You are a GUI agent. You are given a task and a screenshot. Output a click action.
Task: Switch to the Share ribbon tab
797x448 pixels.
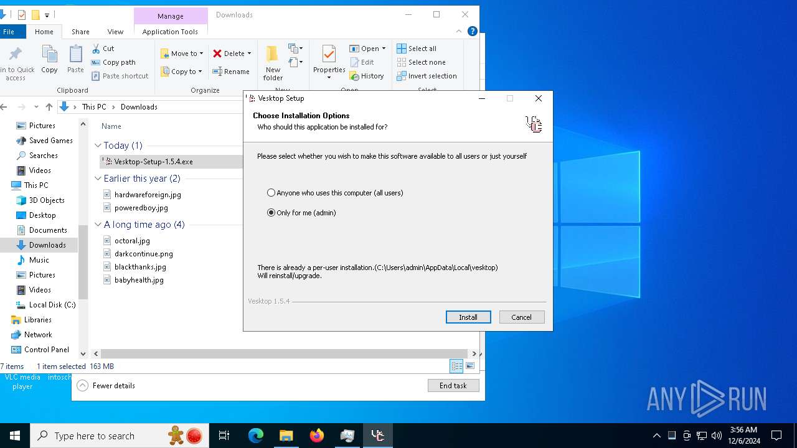click(80, 32)
